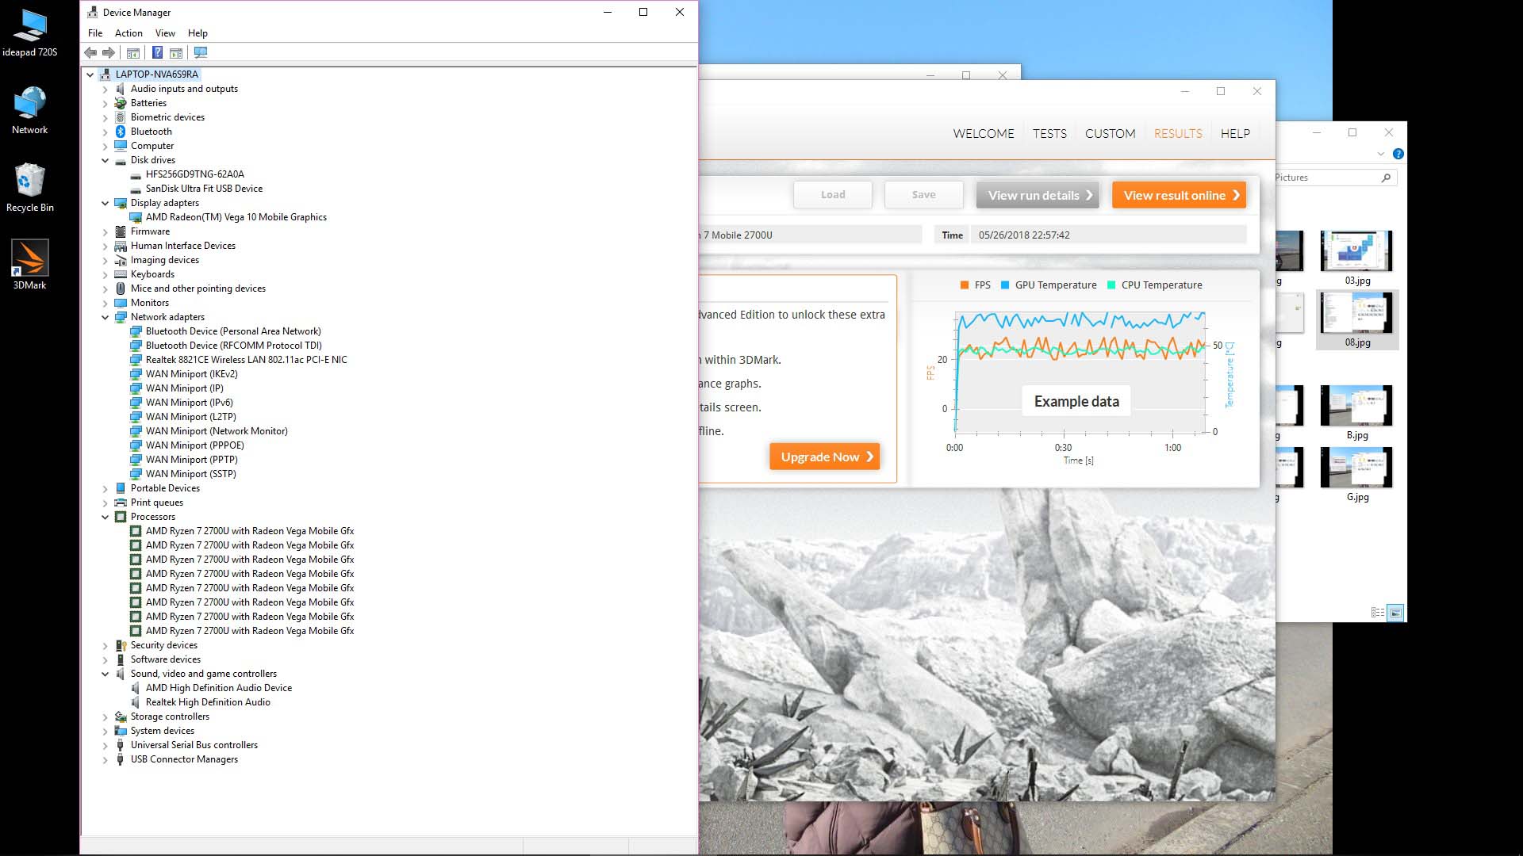
Task: Expand the ribbon chevron in File Explorer
Action: 1381,154
